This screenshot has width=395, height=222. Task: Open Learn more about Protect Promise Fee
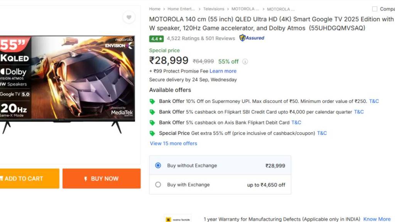point(223,71)
